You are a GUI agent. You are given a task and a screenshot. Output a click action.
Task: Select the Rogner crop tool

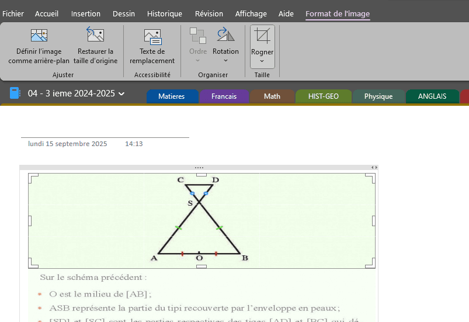coord(262,36)
